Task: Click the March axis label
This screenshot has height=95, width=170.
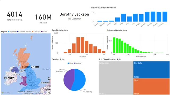Action: (109, 24)
